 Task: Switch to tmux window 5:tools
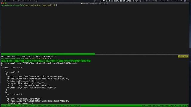(x=67, y=106)
